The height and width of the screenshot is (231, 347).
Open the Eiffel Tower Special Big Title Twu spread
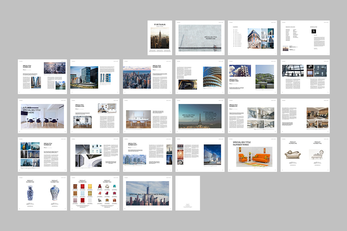200,115
